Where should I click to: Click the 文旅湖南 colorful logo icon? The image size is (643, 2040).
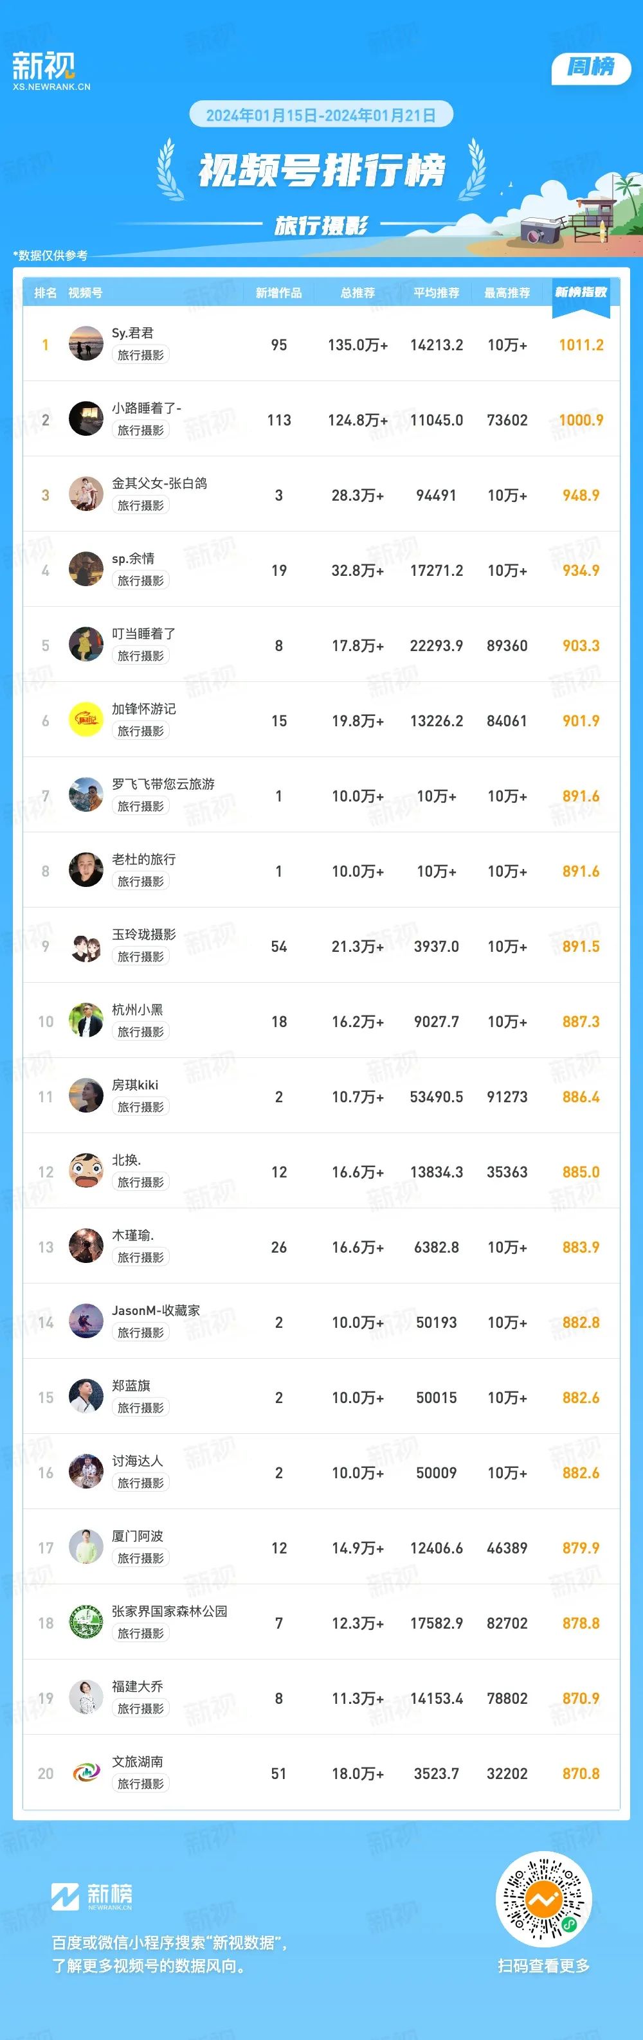[x=86, y=1773]
